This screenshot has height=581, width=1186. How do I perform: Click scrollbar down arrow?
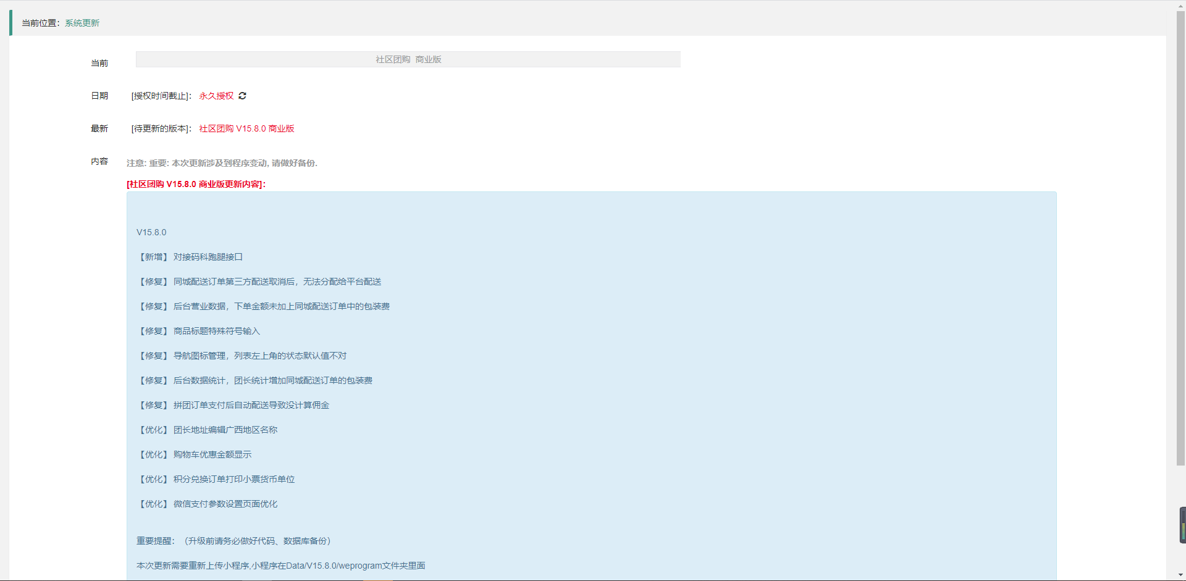click(x=1180, y=575)
